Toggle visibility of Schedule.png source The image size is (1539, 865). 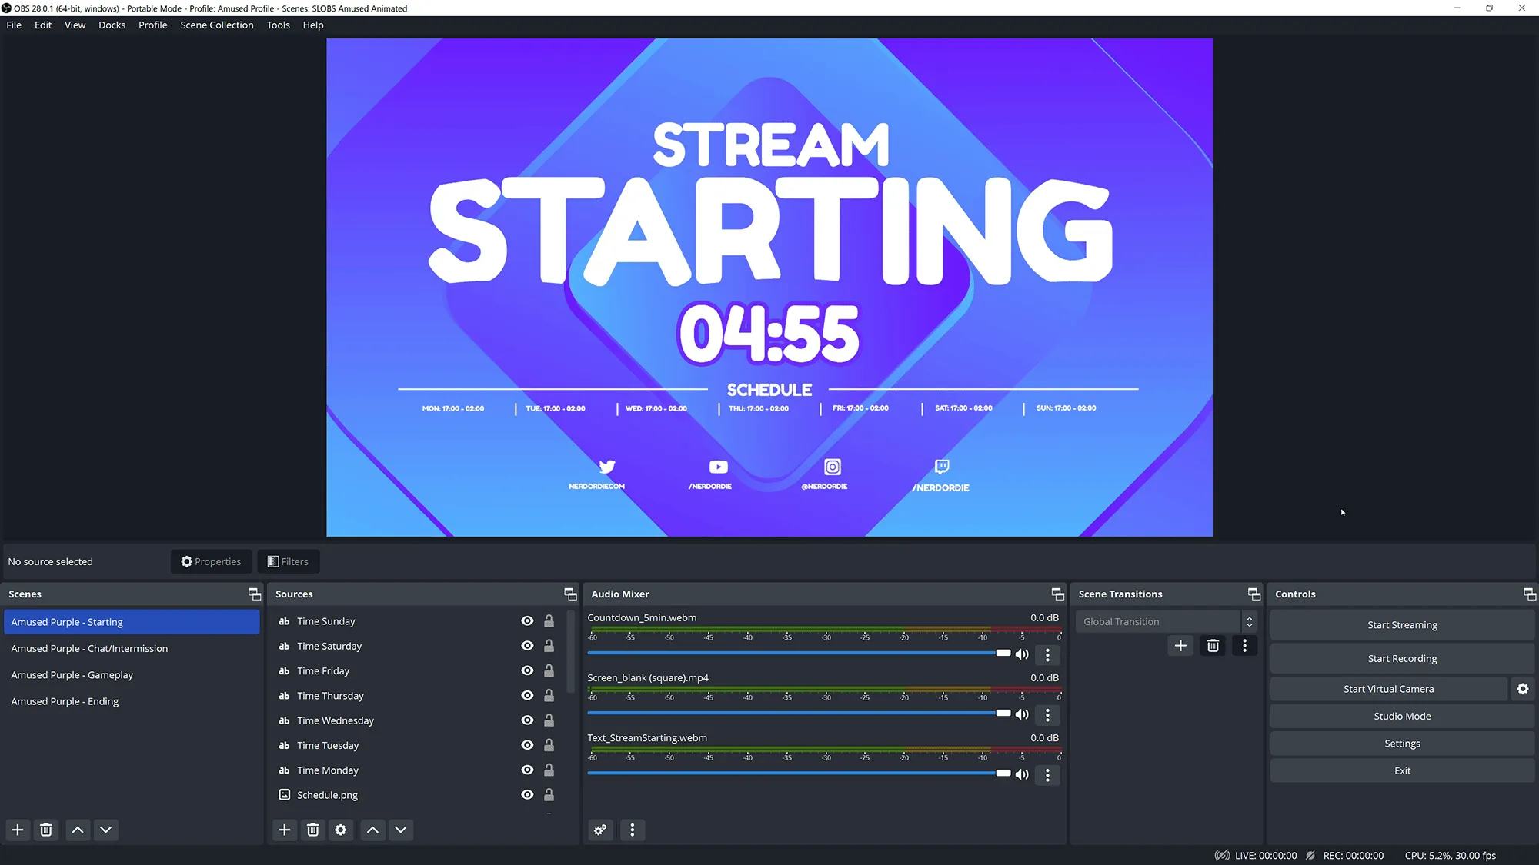click(x=526, y=794)
